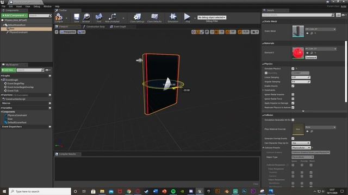Select PhysicsConstraint in the components tree
Screen dimensions: 348x195
tap(18, 32)
